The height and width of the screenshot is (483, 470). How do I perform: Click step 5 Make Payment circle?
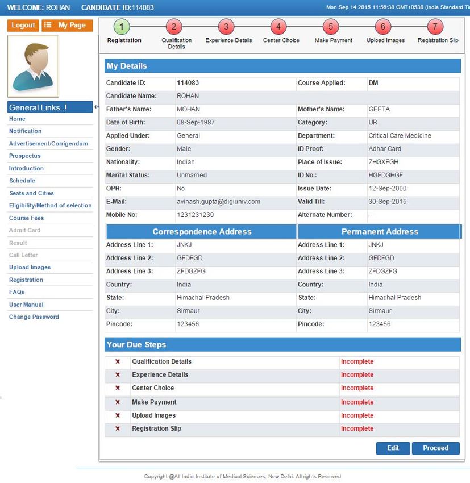click(331, 27)
